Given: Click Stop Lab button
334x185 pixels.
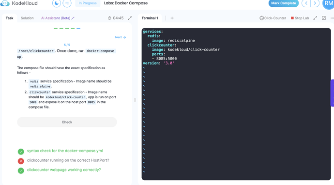Looking at the screenshot, I should coord(300,18).
